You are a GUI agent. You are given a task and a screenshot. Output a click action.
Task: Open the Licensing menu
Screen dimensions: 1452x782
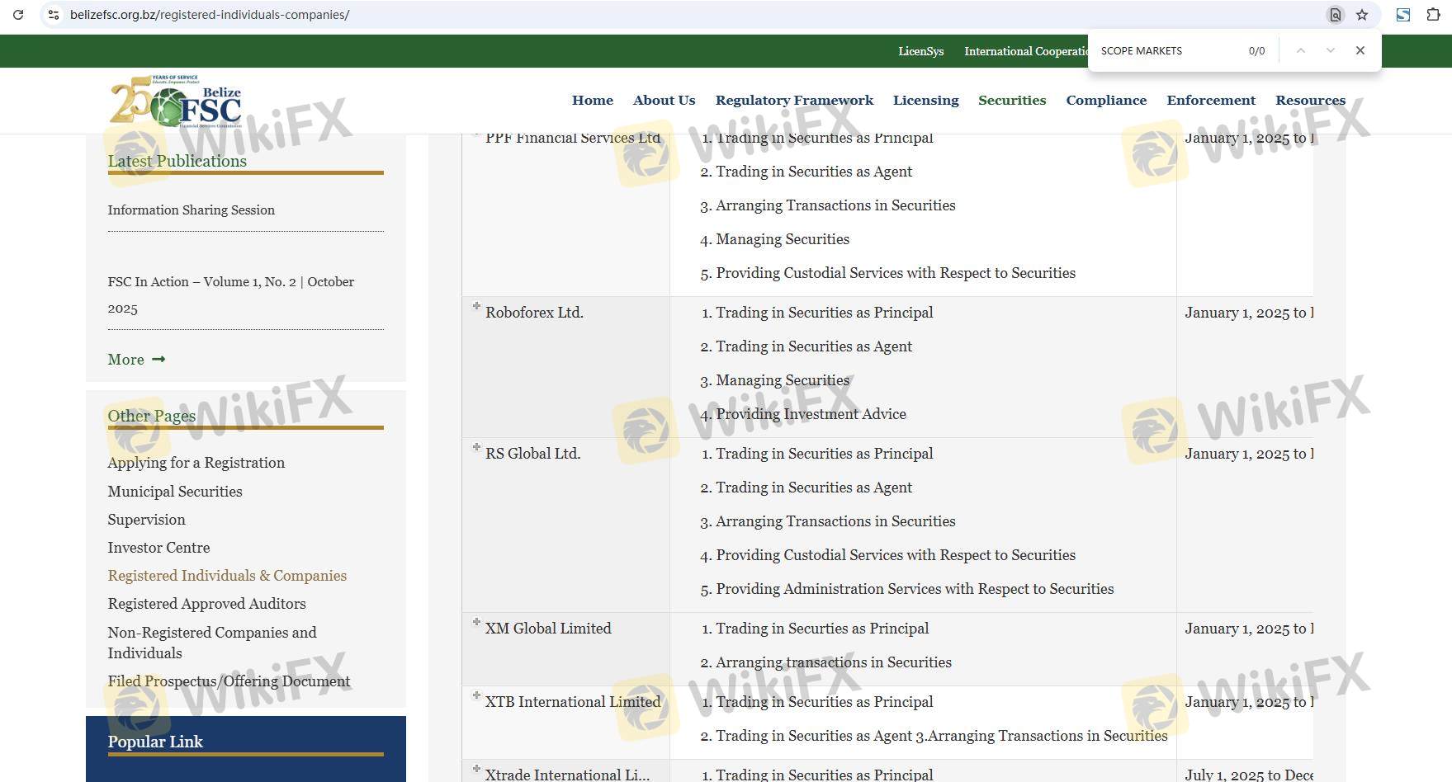(925, 100)
